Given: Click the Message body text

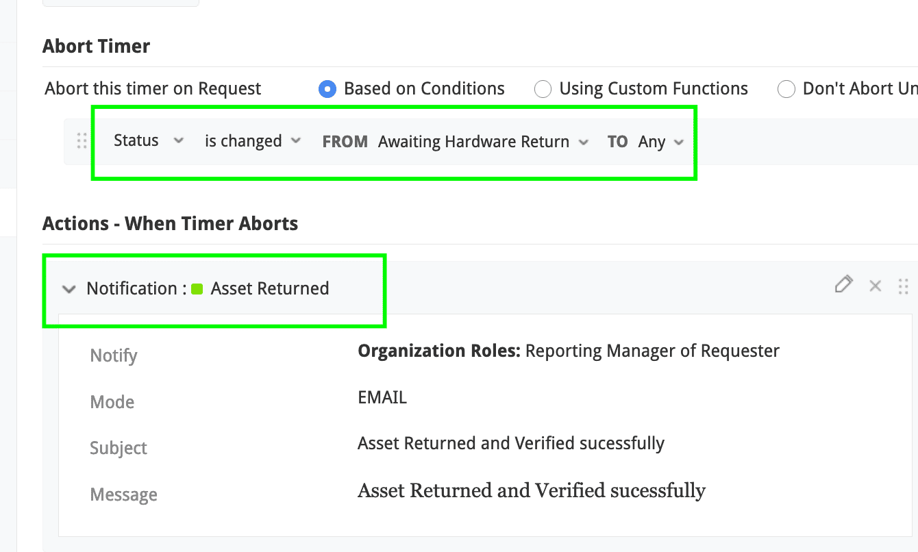Looking at the screenshot, I should [x=532, y=490].
